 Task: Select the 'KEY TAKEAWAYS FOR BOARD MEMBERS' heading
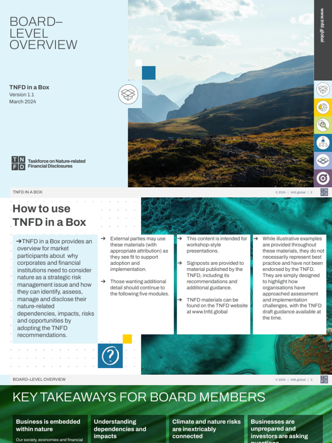pyautogui.click(x=139, y=397)
